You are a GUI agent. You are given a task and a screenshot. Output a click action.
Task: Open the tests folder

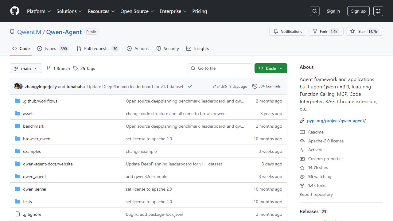pos(27,202)
